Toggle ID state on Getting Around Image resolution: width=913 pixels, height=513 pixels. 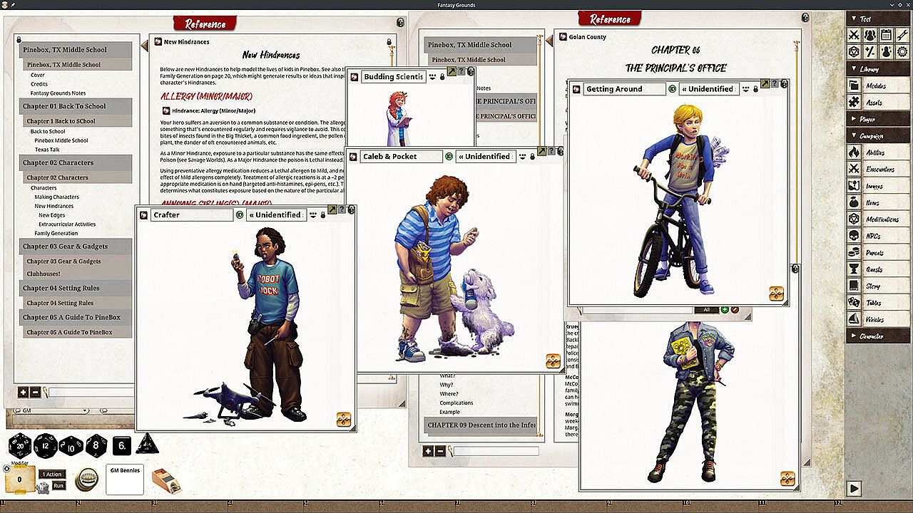tap(672, 89)
